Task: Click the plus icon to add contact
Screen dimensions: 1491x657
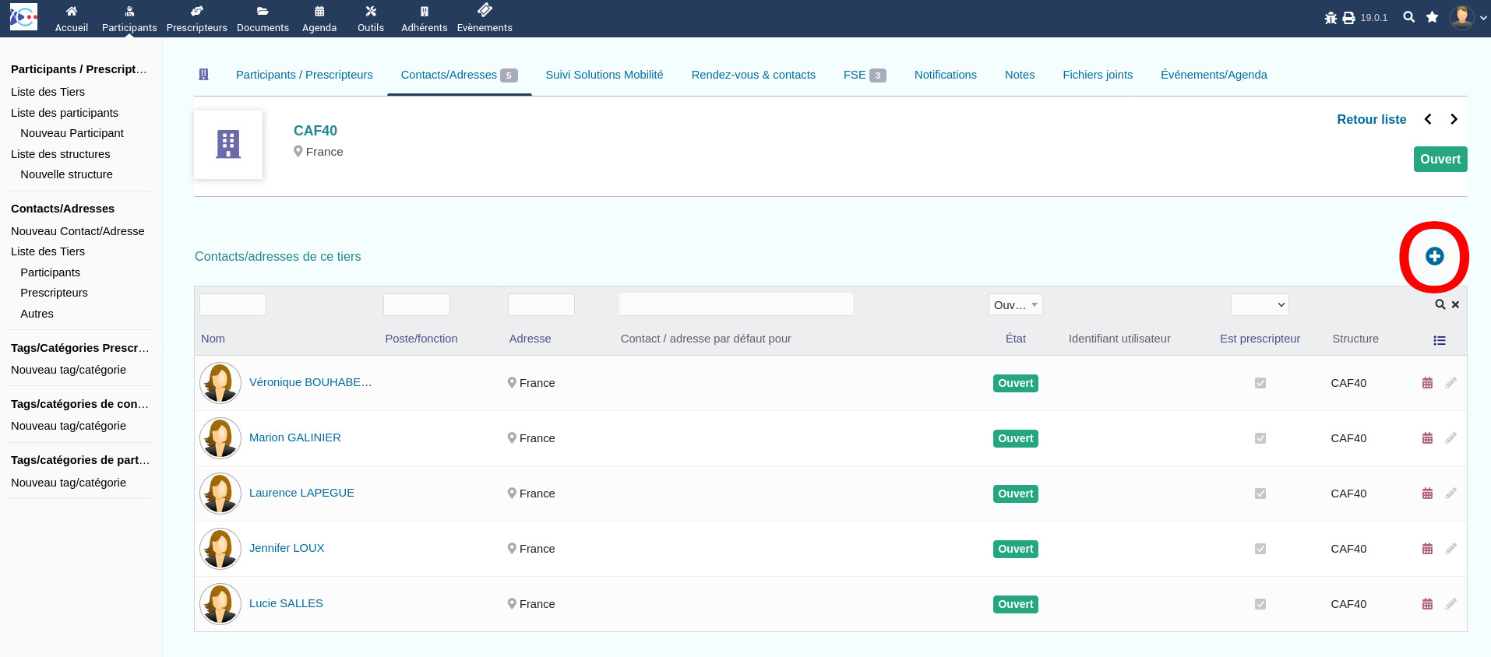Action: (1434, 256)
